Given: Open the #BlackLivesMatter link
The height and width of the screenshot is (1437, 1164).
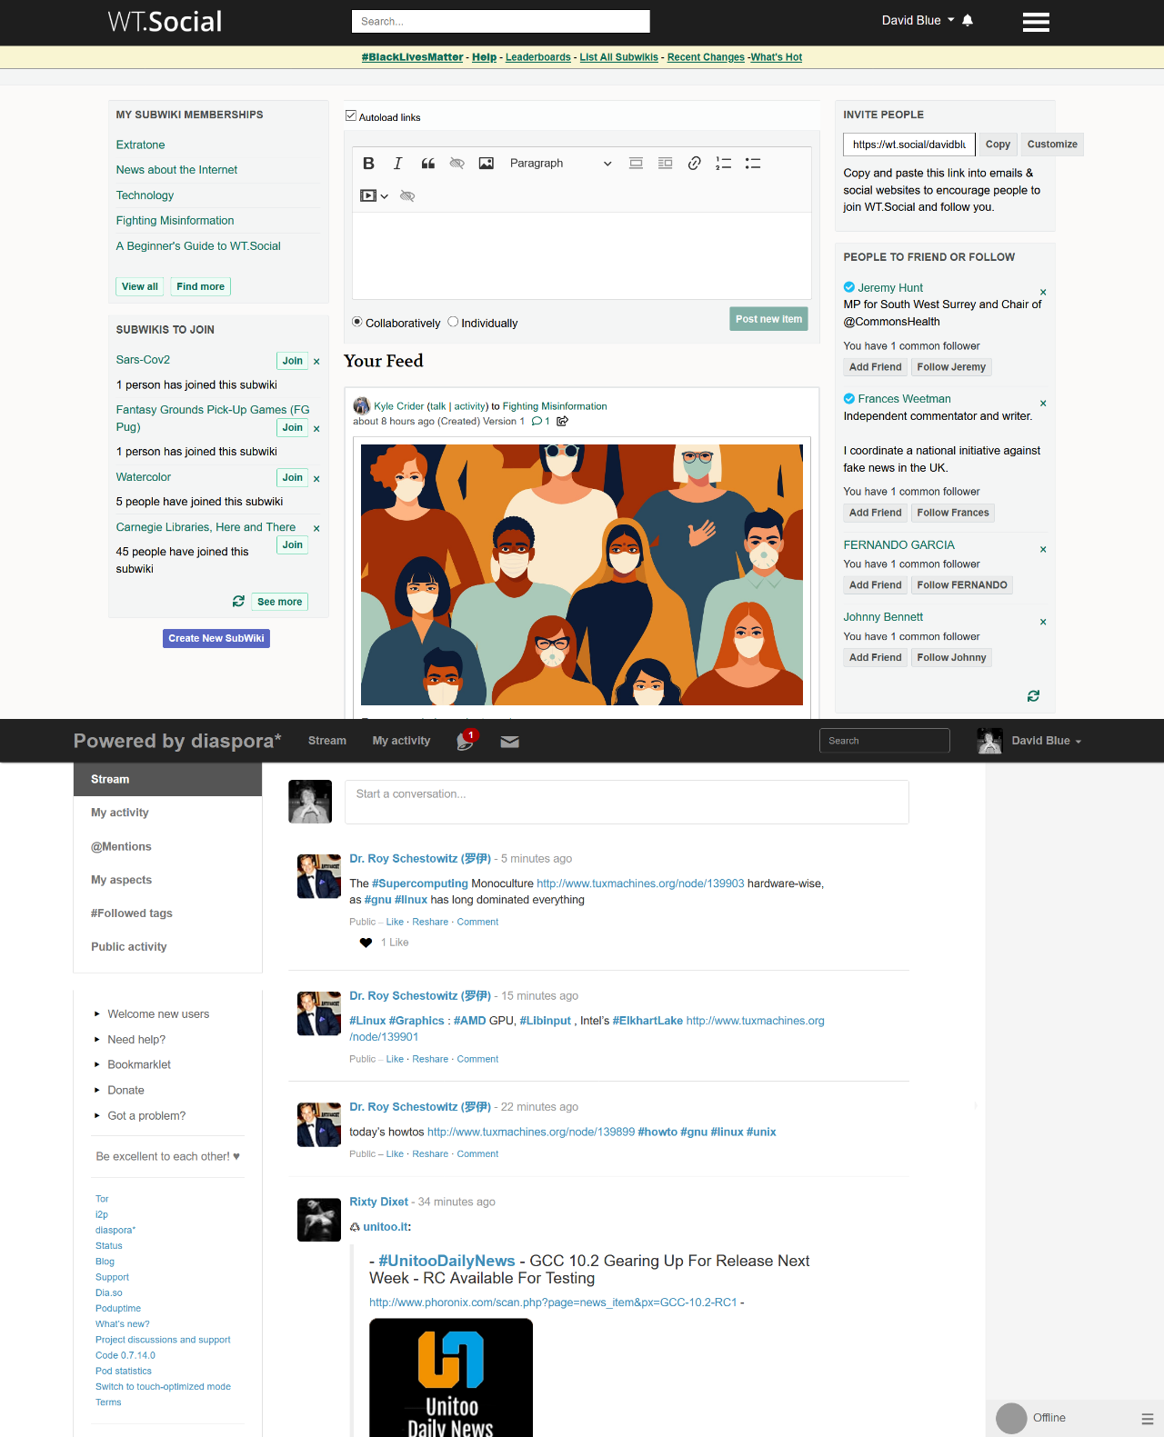Looking at the screenshot, I should click(x=412, y=57).
